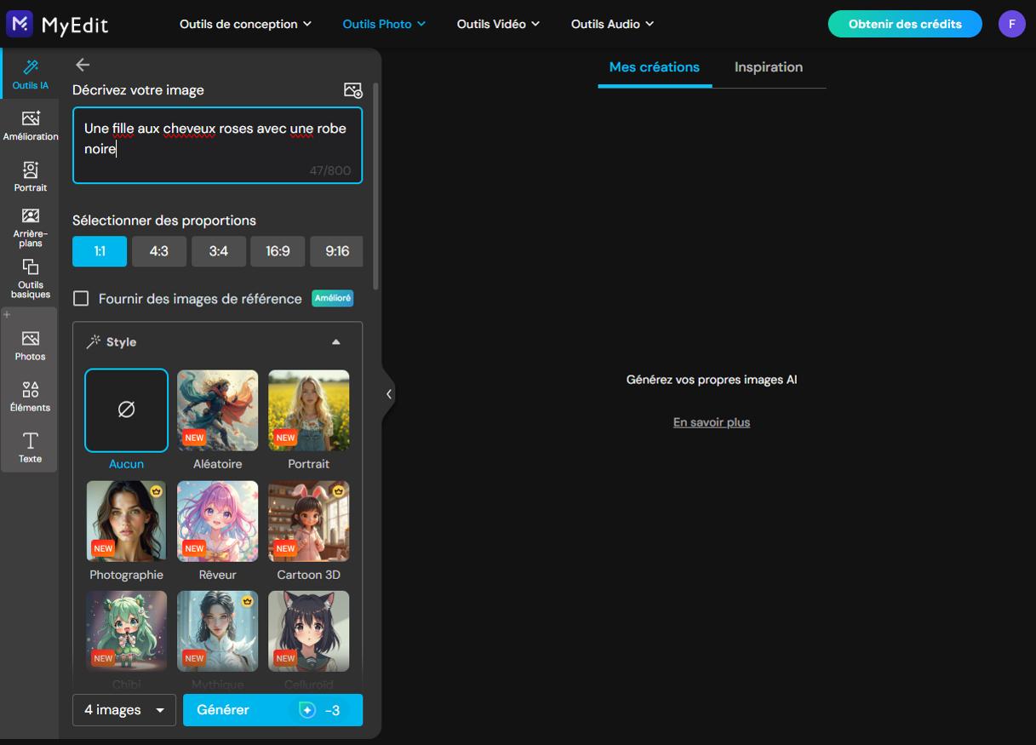1036x745 pixels.
Task: Select the Texte tool in sidebar
Action: click(x=30, y=447)
